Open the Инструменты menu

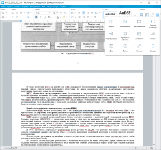point(35,6)
